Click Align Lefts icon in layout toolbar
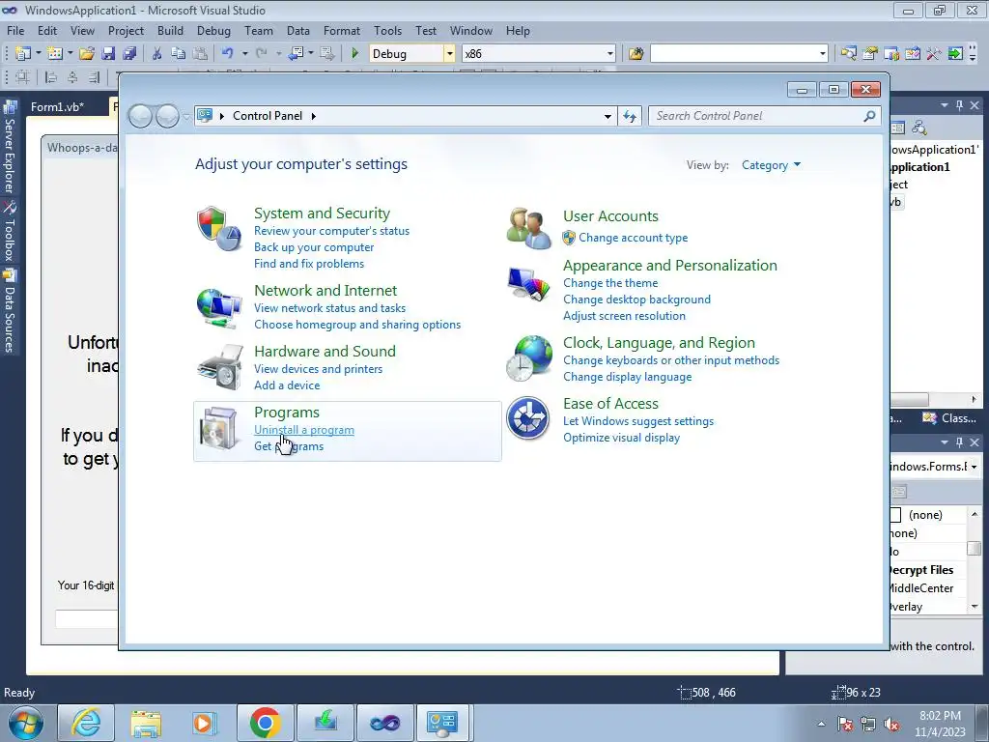The image size is (989, 742). point(50,77)
